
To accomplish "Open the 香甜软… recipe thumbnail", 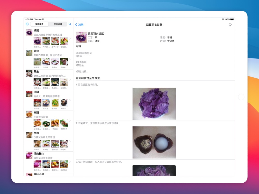I will [64, 62].
